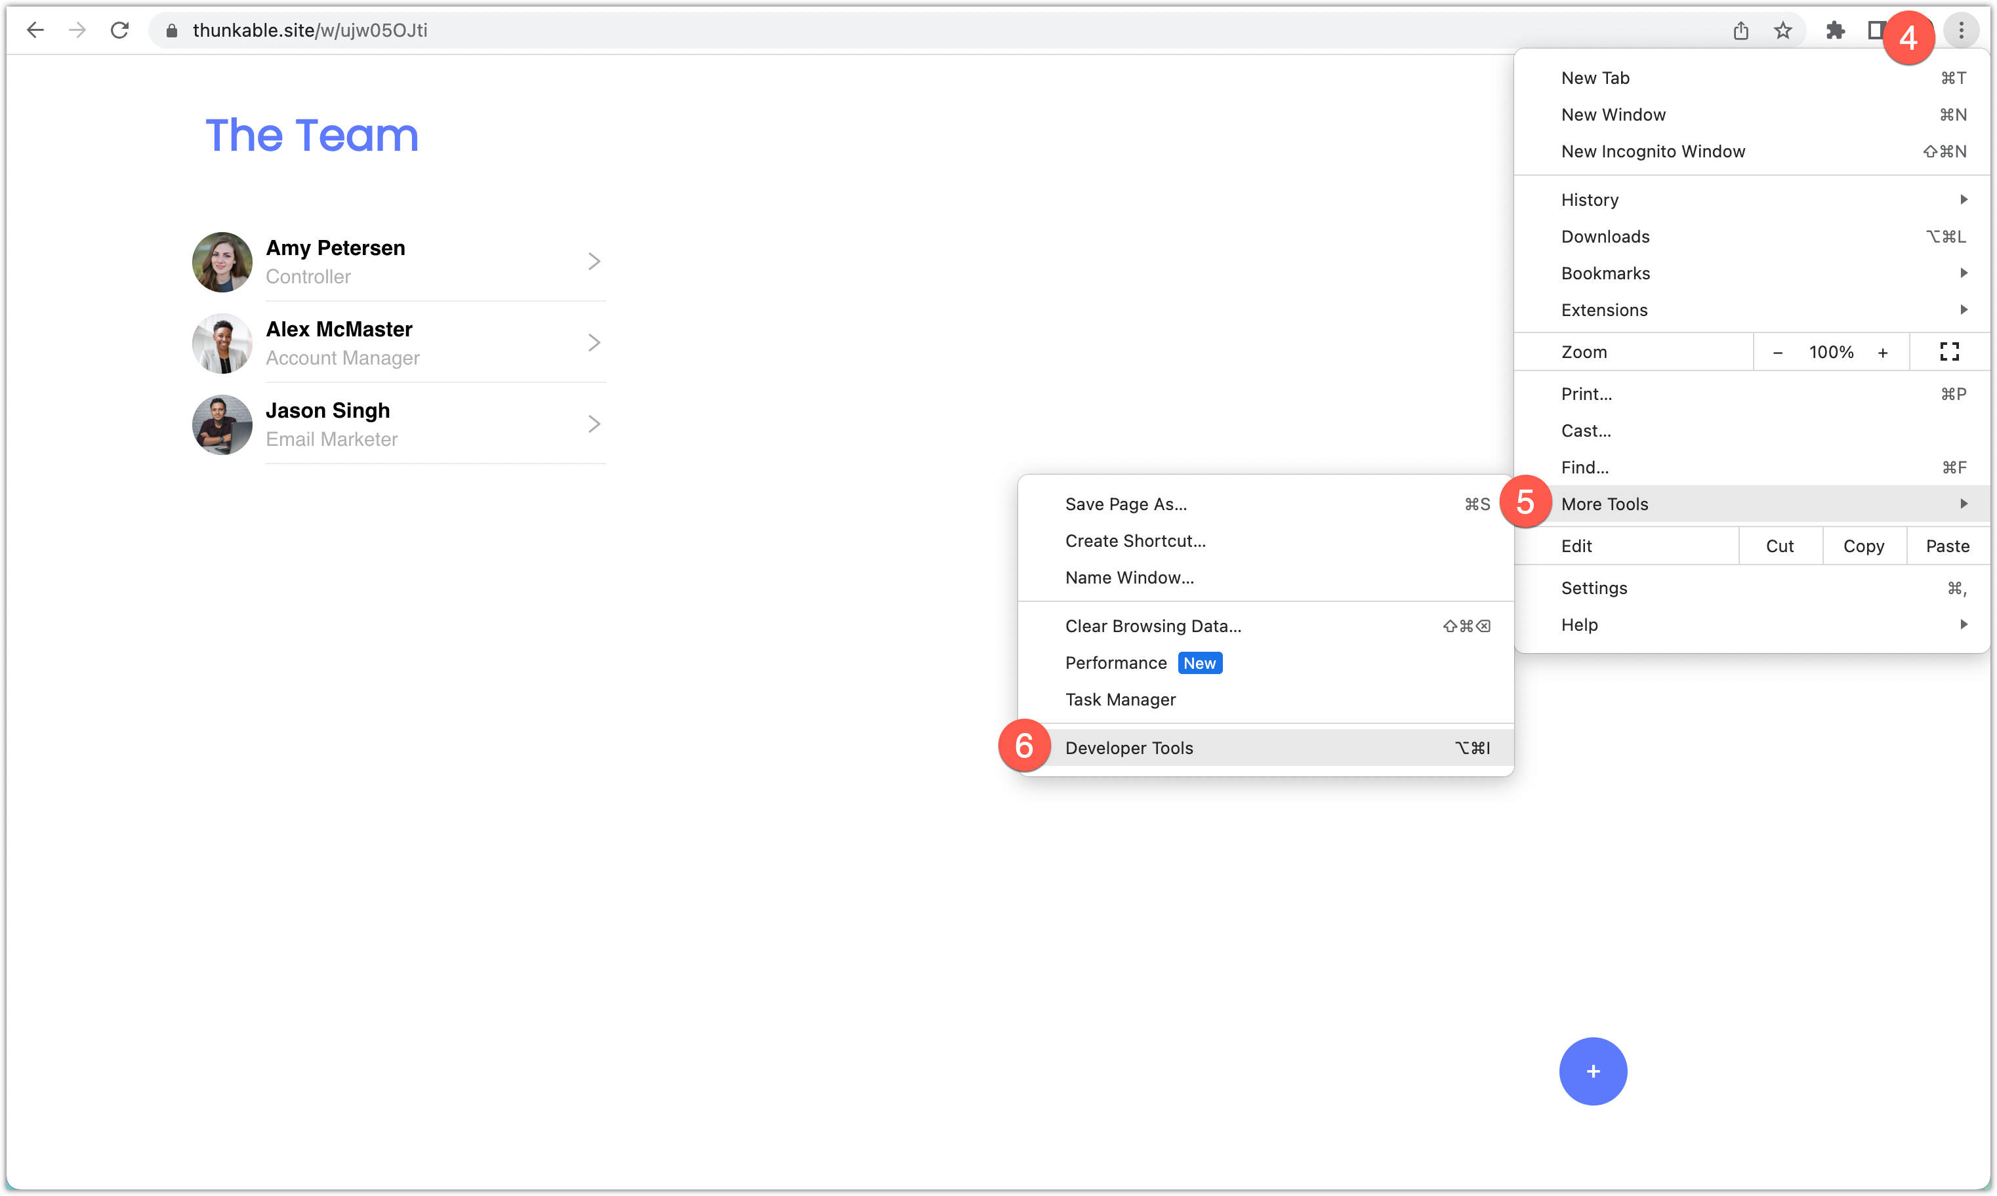Click the Copy edit button

[1863, 546]
